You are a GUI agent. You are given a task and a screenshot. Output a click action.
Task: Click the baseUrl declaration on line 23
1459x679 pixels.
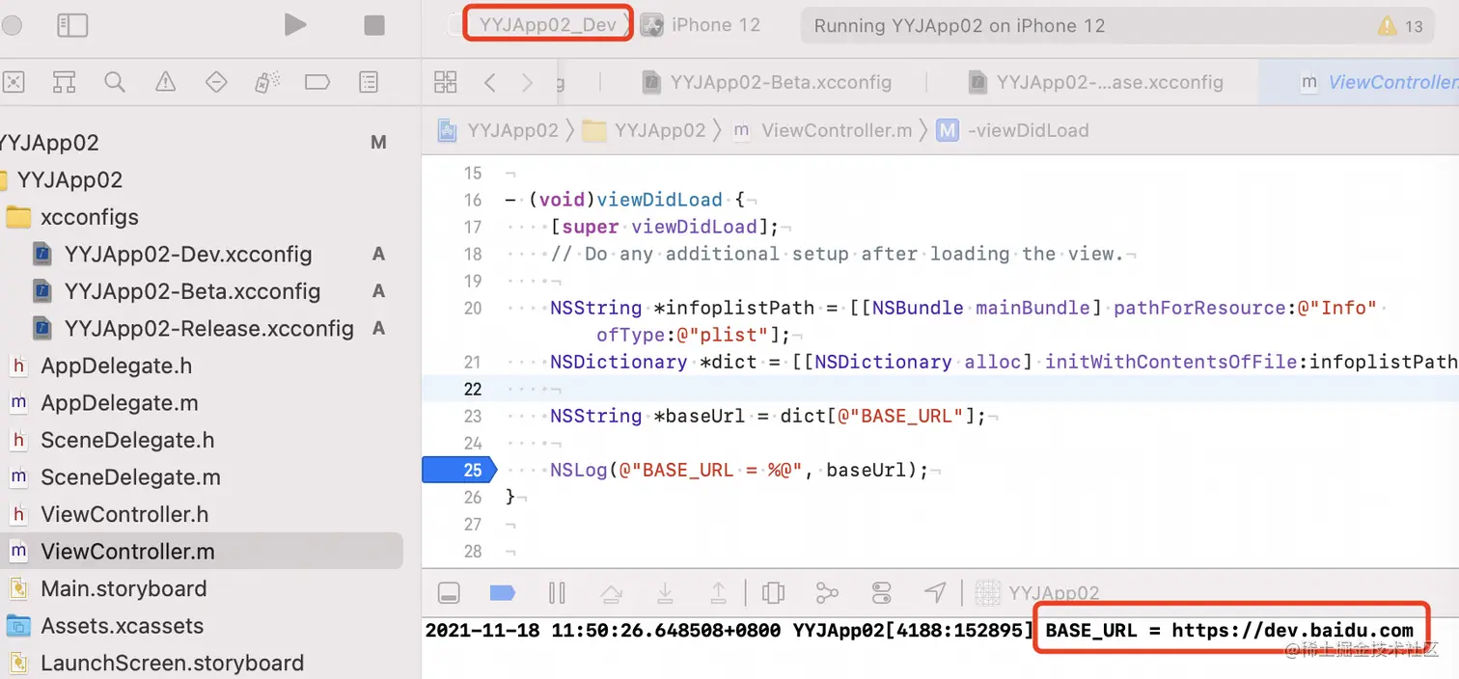(768, 416)
